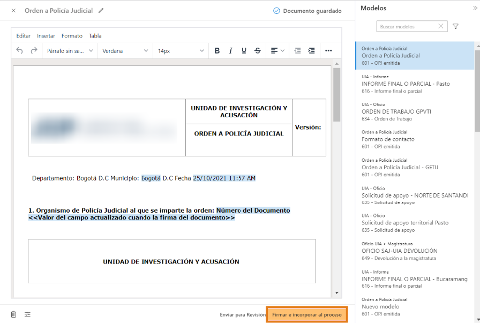
Task: Expand the paragraph style dropdown
Action: pos(70,51)
